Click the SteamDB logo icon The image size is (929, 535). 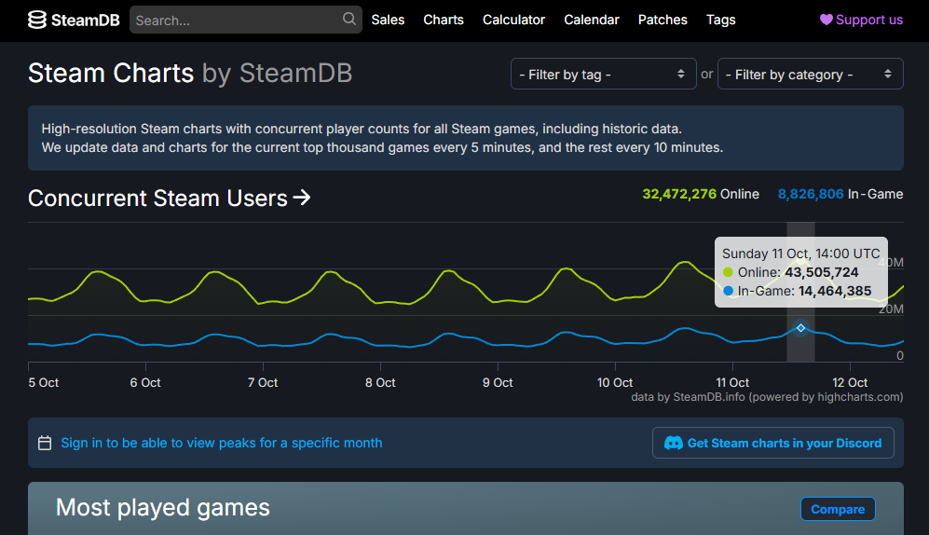[36, 20]
